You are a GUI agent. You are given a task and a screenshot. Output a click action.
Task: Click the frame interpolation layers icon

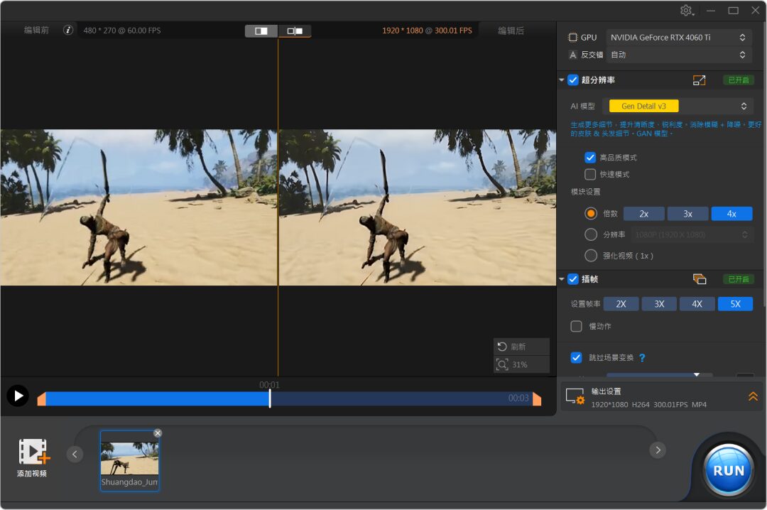click(700, 279)
